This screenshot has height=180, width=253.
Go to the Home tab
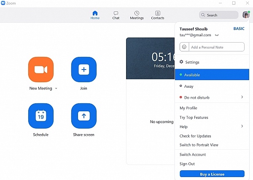pos(95,15)
